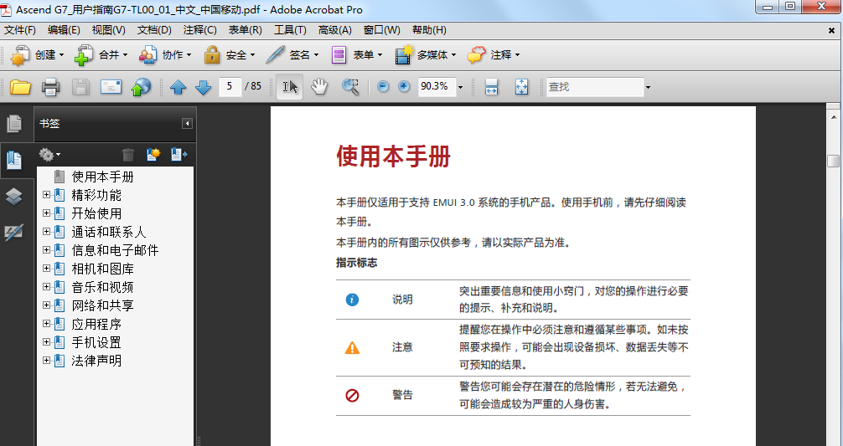Click the zoom out minus button

click(383, 86)
